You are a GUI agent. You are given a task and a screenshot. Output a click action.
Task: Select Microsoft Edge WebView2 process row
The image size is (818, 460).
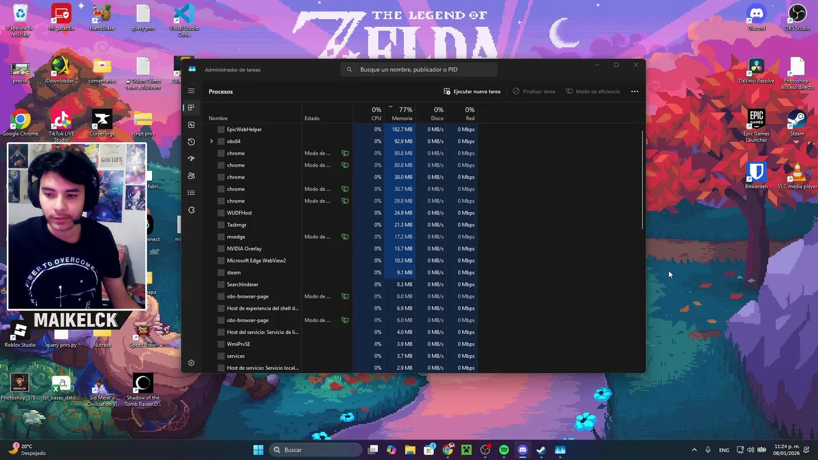pos(341,261)
